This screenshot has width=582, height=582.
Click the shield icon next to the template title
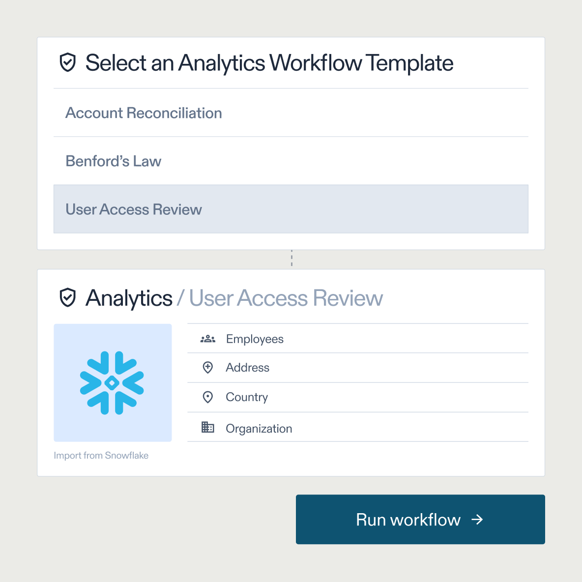pyautogui.click(x=68, y=63)
